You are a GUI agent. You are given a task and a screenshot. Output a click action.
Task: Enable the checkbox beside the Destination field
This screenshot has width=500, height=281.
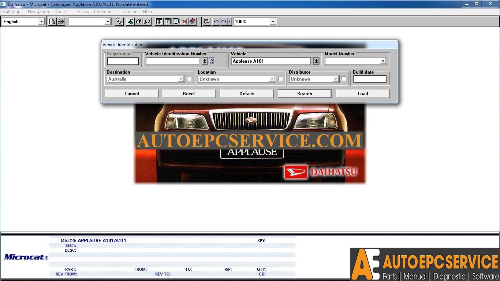pos(189,79)
